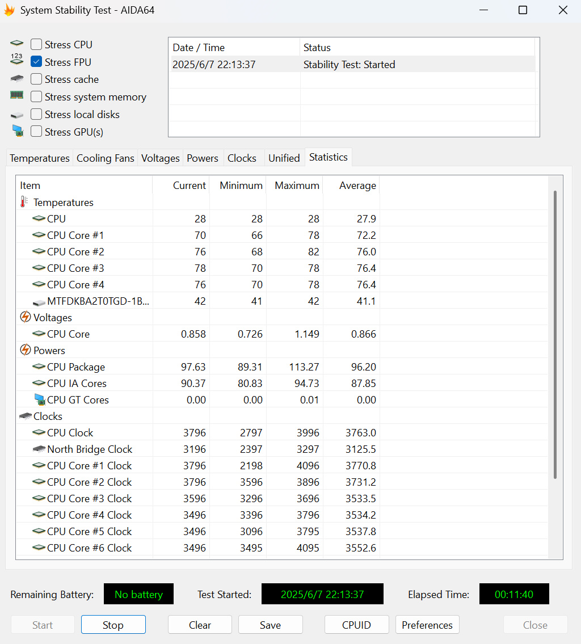
Task: Open the Cooling Fans tab
Action: (105, 158)
